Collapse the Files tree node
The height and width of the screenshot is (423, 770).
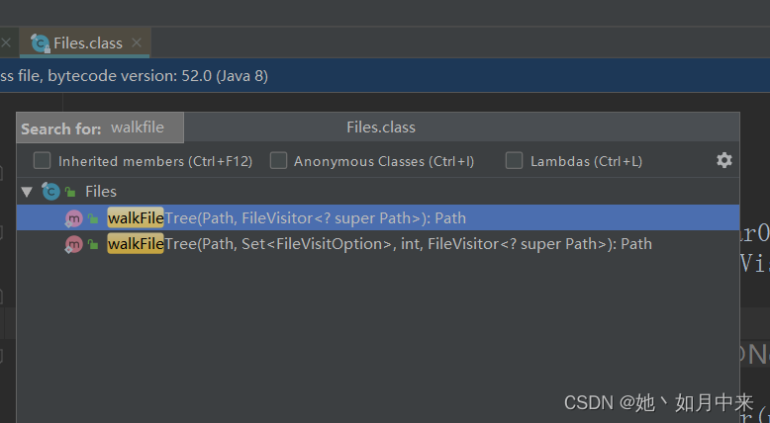tap(27, 192)
